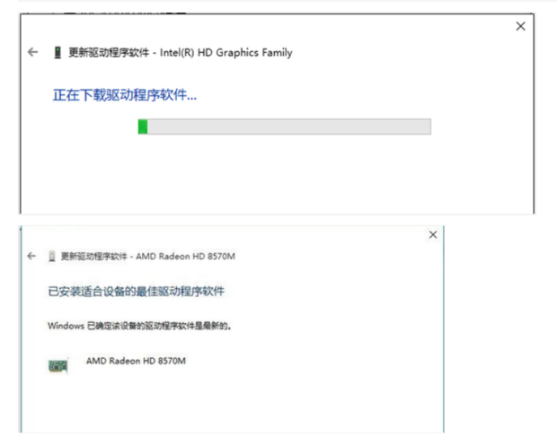The width and height of the screenshot is (557, 446).
Task: Click the title text Intel(R) HD Graphics Family
Action: tap(225, 53)
